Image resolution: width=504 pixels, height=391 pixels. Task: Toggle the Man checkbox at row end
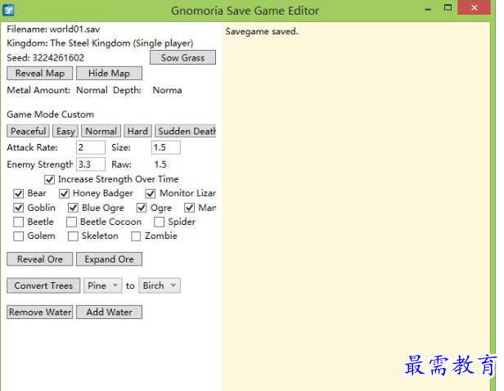point(189,208)
